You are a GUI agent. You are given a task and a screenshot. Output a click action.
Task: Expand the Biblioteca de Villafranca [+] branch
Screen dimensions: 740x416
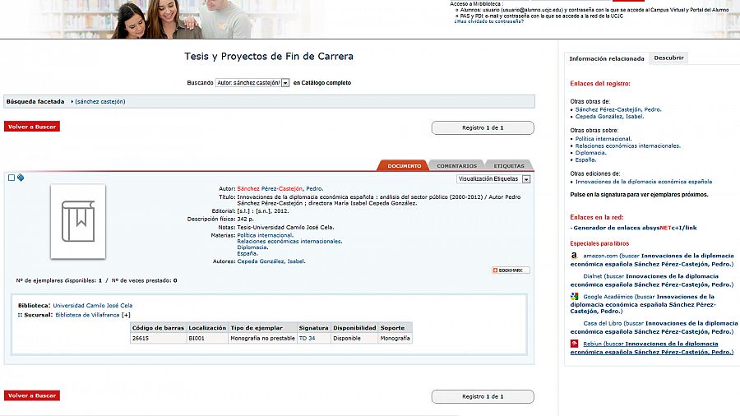tap(126, 315)
